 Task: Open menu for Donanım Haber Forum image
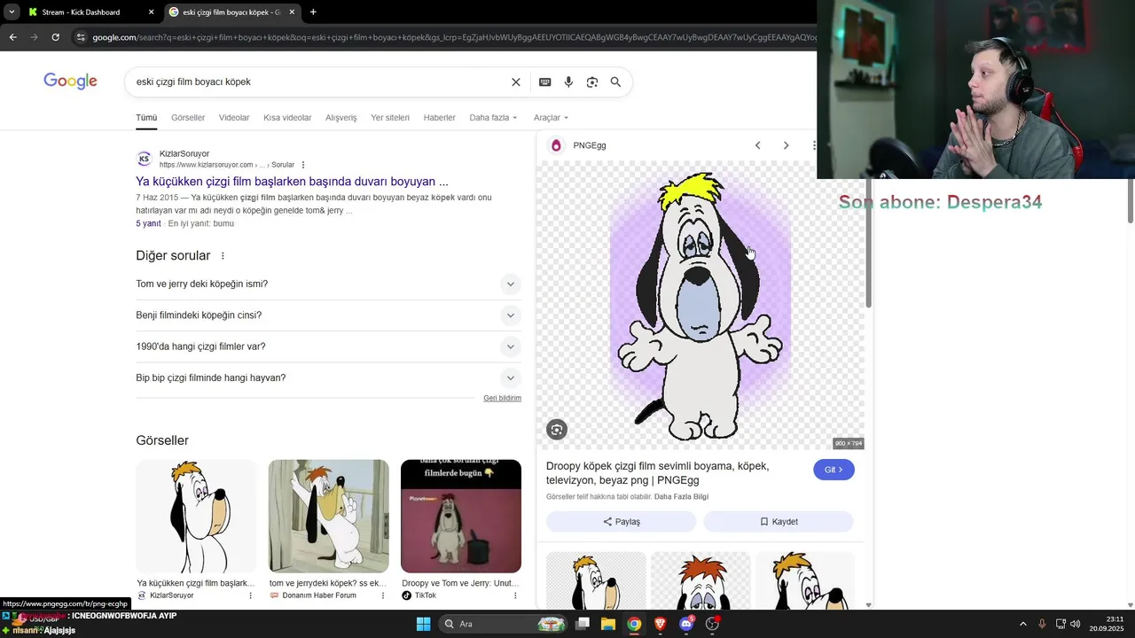(x=383, y=595)
